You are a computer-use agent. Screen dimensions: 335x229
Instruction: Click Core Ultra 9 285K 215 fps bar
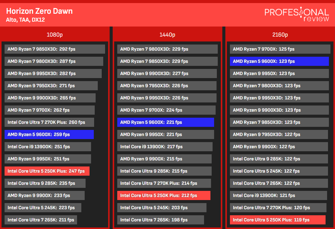(x=164, y=171)
